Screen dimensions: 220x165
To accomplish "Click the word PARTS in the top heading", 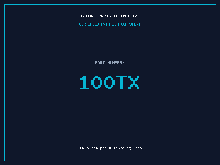I will pos(105,16).
